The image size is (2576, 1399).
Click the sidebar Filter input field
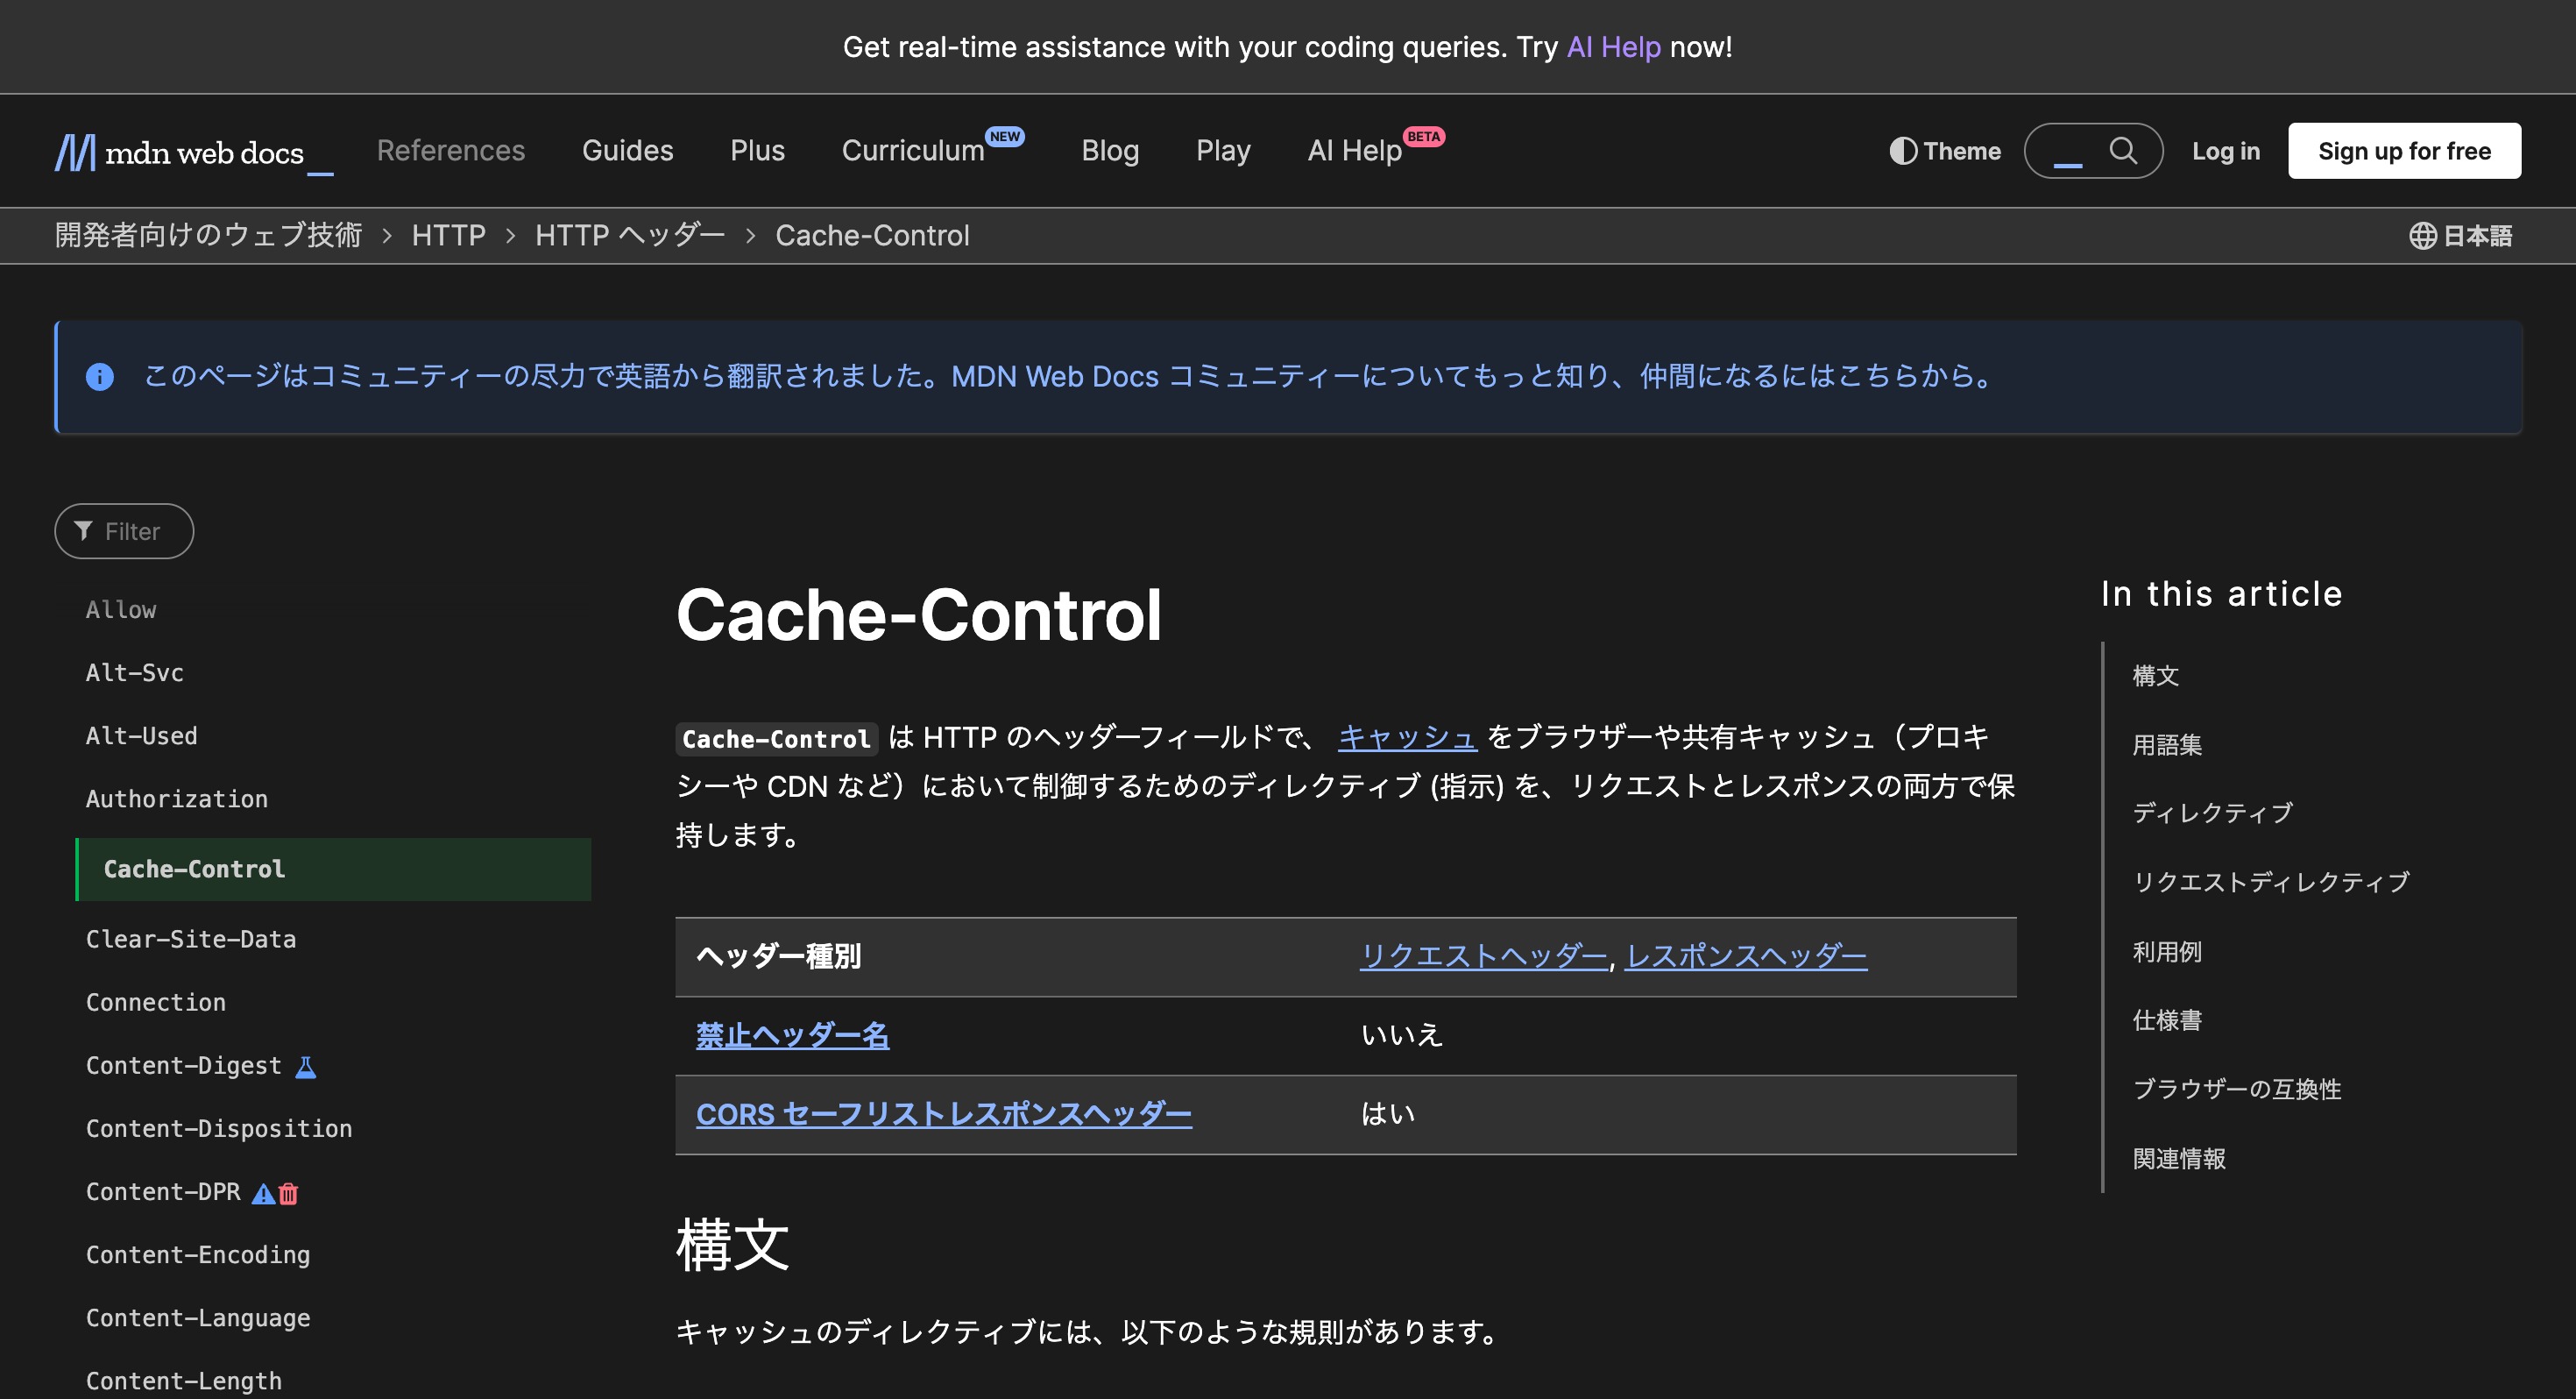(140, 531)
